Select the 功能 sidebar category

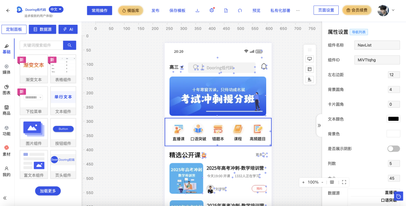pos(6,131)
